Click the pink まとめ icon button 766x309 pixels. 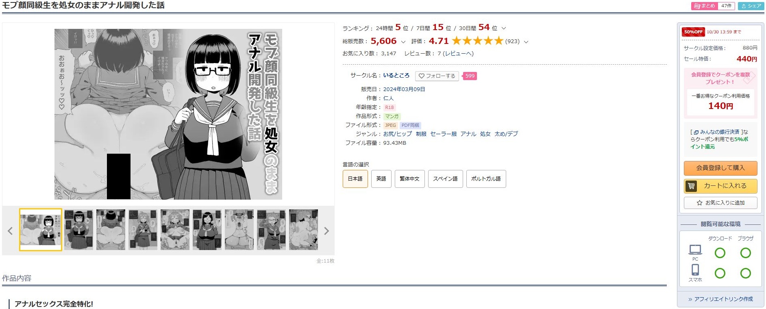click(705, 6)
